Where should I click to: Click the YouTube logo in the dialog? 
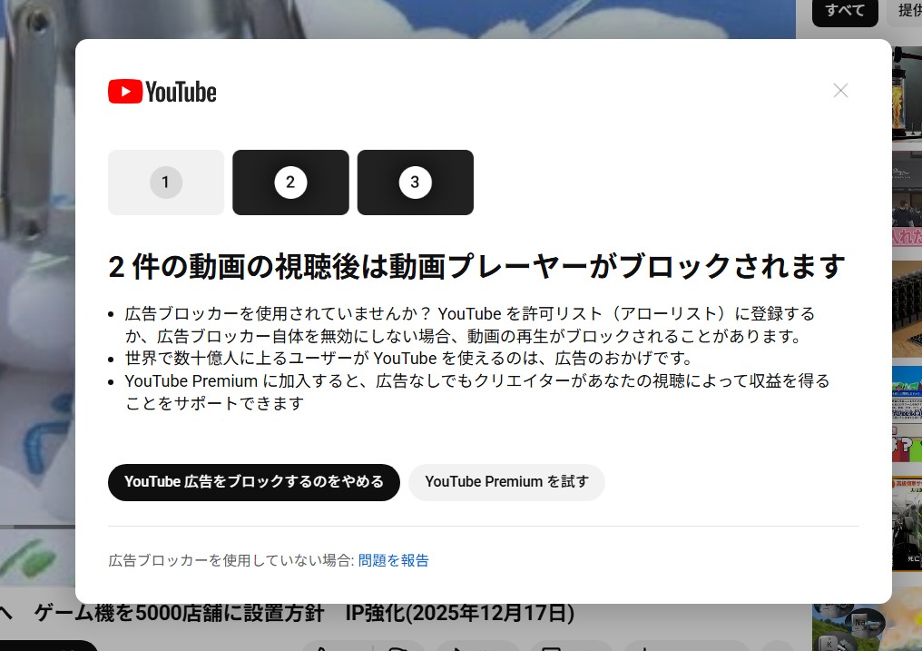coord(162,92)
